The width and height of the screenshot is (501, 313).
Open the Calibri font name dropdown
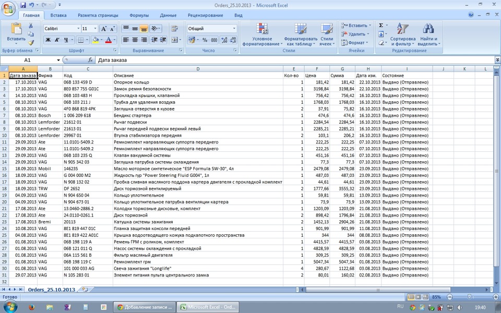(x=78, y=29)
